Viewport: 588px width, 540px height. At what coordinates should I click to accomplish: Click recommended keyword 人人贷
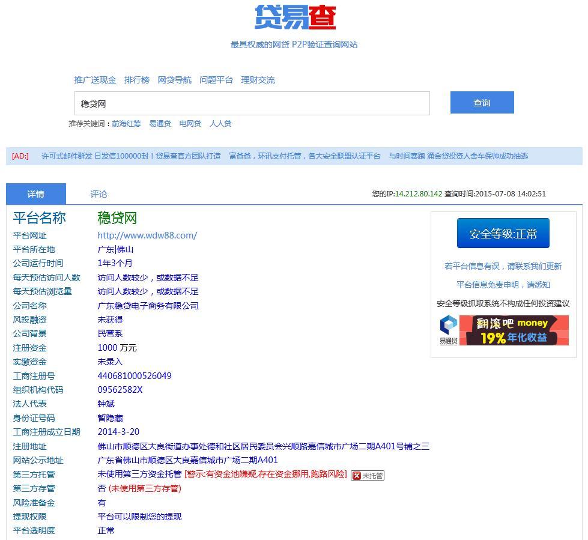pyautogui.click(x=220, y=124)
